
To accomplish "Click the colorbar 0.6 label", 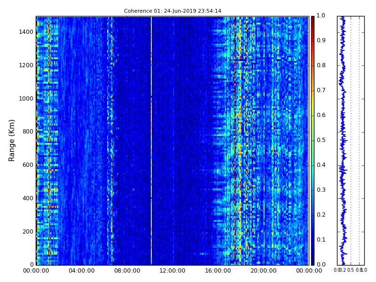I will tap(321, 115).
